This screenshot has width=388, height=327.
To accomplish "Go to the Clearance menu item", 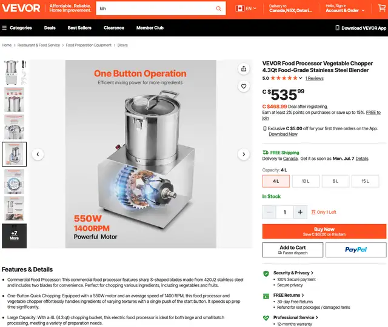I will coord(114,28).
